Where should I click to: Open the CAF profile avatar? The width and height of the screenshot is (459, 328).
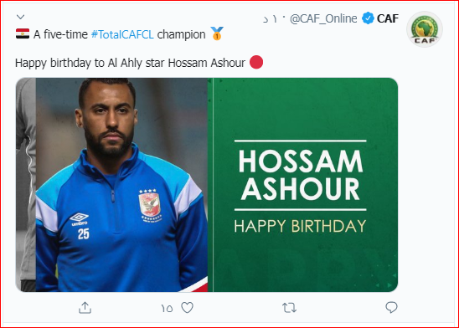click(424, 29)
